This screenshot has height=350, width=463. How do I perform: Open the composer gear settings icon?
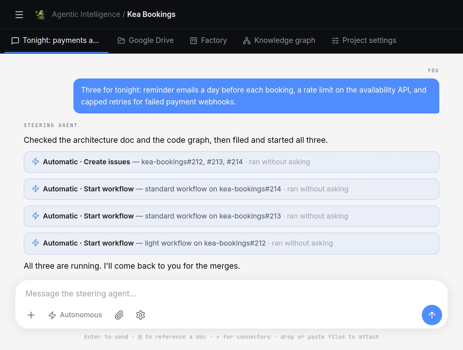141,315
